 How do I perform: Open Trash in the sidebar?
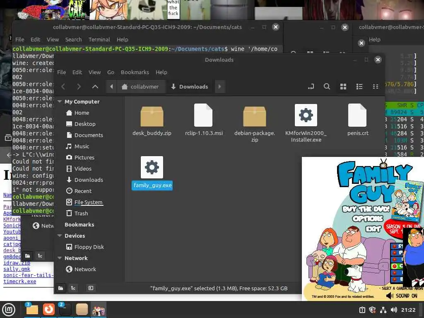pos(81,213)
